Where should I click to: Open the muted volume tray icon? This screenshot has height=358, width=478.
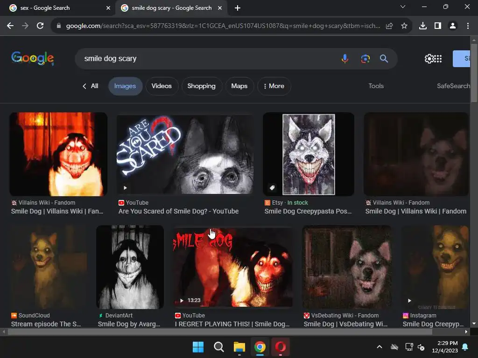pos(421,347)
